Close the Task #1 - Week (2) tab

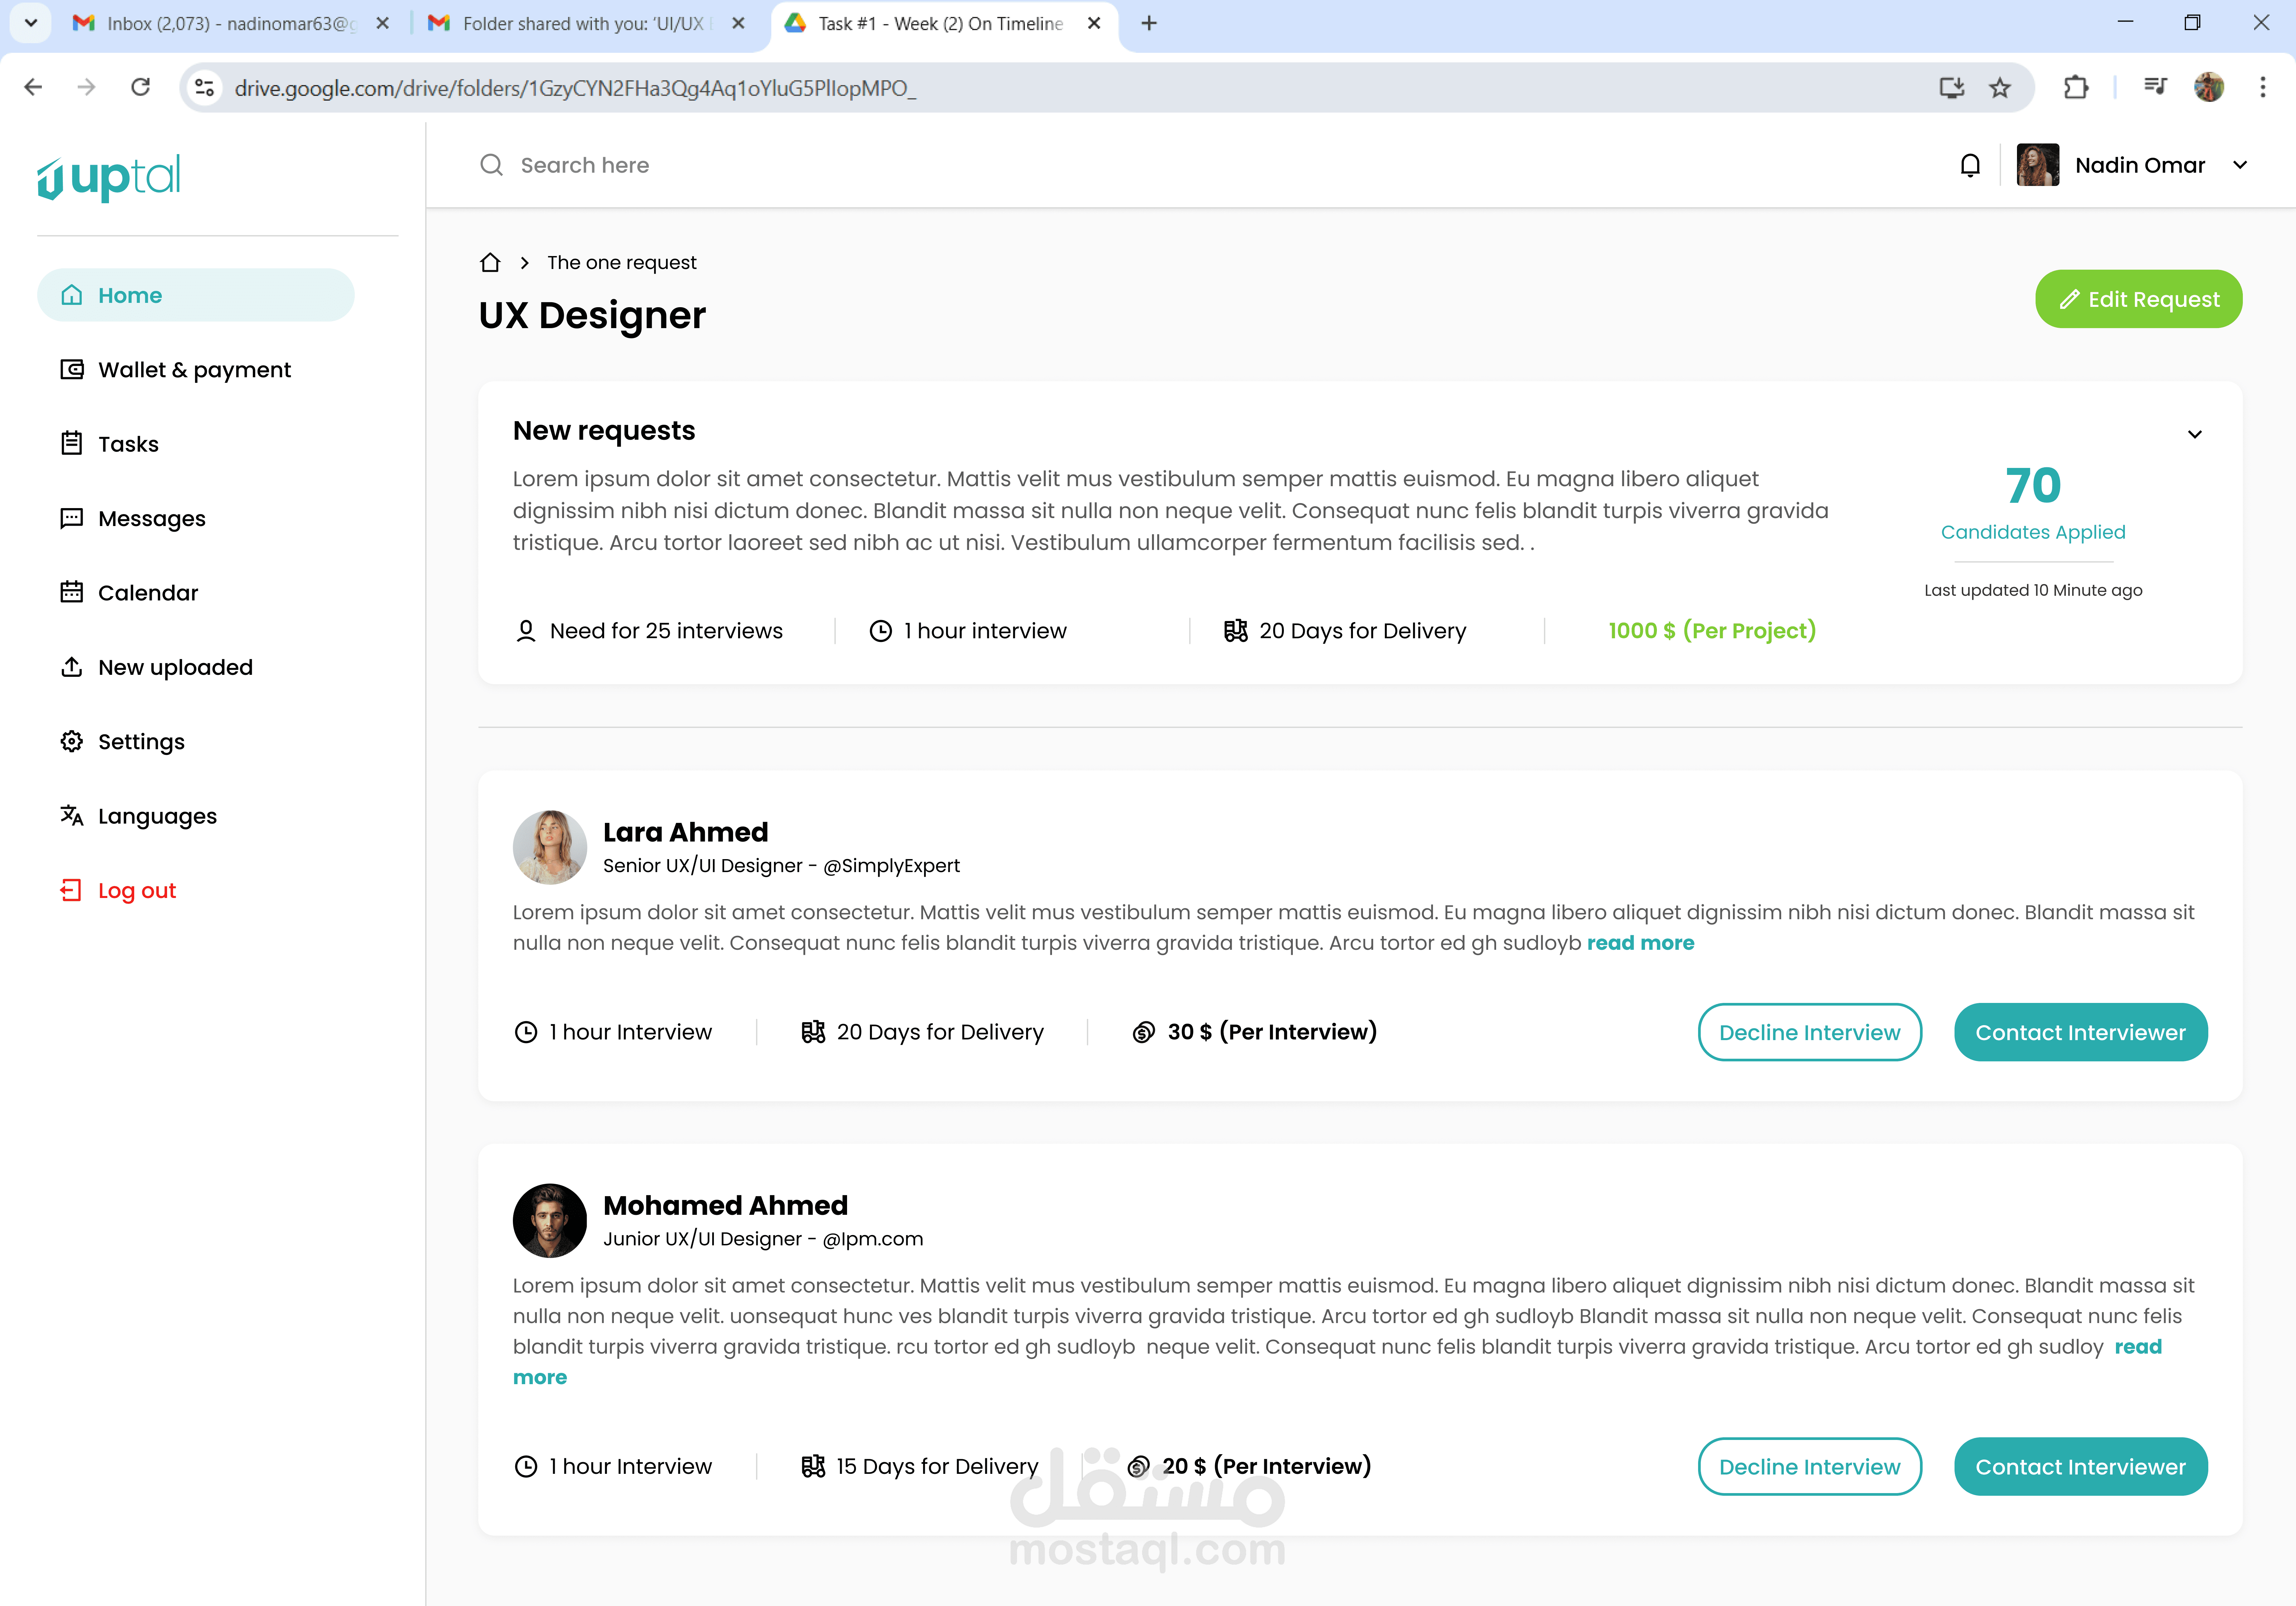pyautogui.click(x=1094, y=23)
